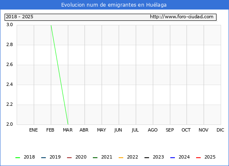Screen dimensions: 229x166
Task: Select the '2024' legend label
Action: pos(184,157)
